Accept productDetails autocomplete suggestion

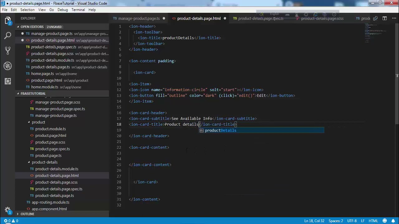click(x=262, y=130)
